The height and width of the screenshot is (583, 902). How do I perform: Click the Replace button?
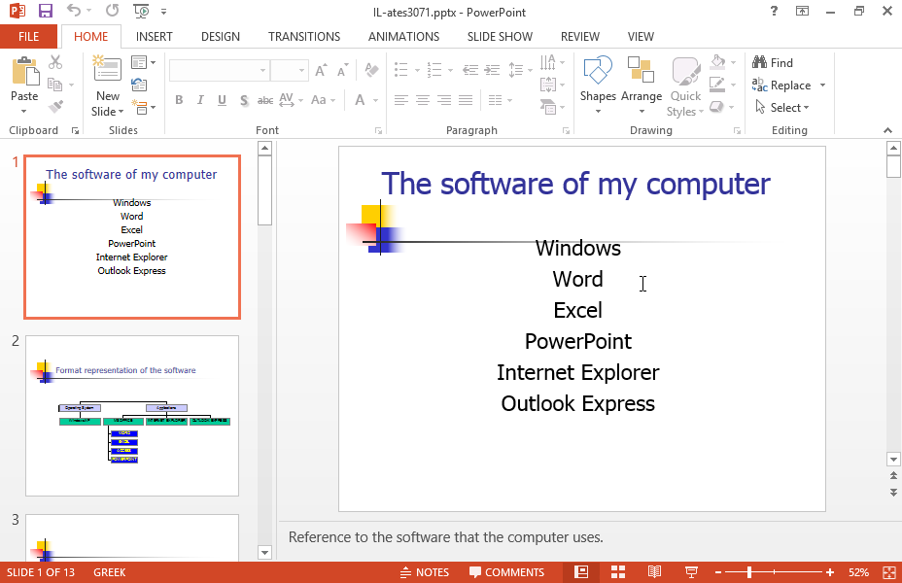(x=782, y=86)
